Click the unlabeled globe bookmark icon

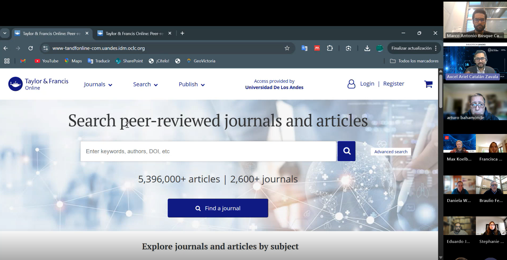(x=178, y=61)
